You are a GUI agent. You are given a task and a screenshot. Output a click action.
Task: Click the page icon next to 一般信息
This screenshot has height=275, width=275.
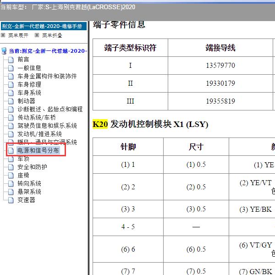coord(11,68)
